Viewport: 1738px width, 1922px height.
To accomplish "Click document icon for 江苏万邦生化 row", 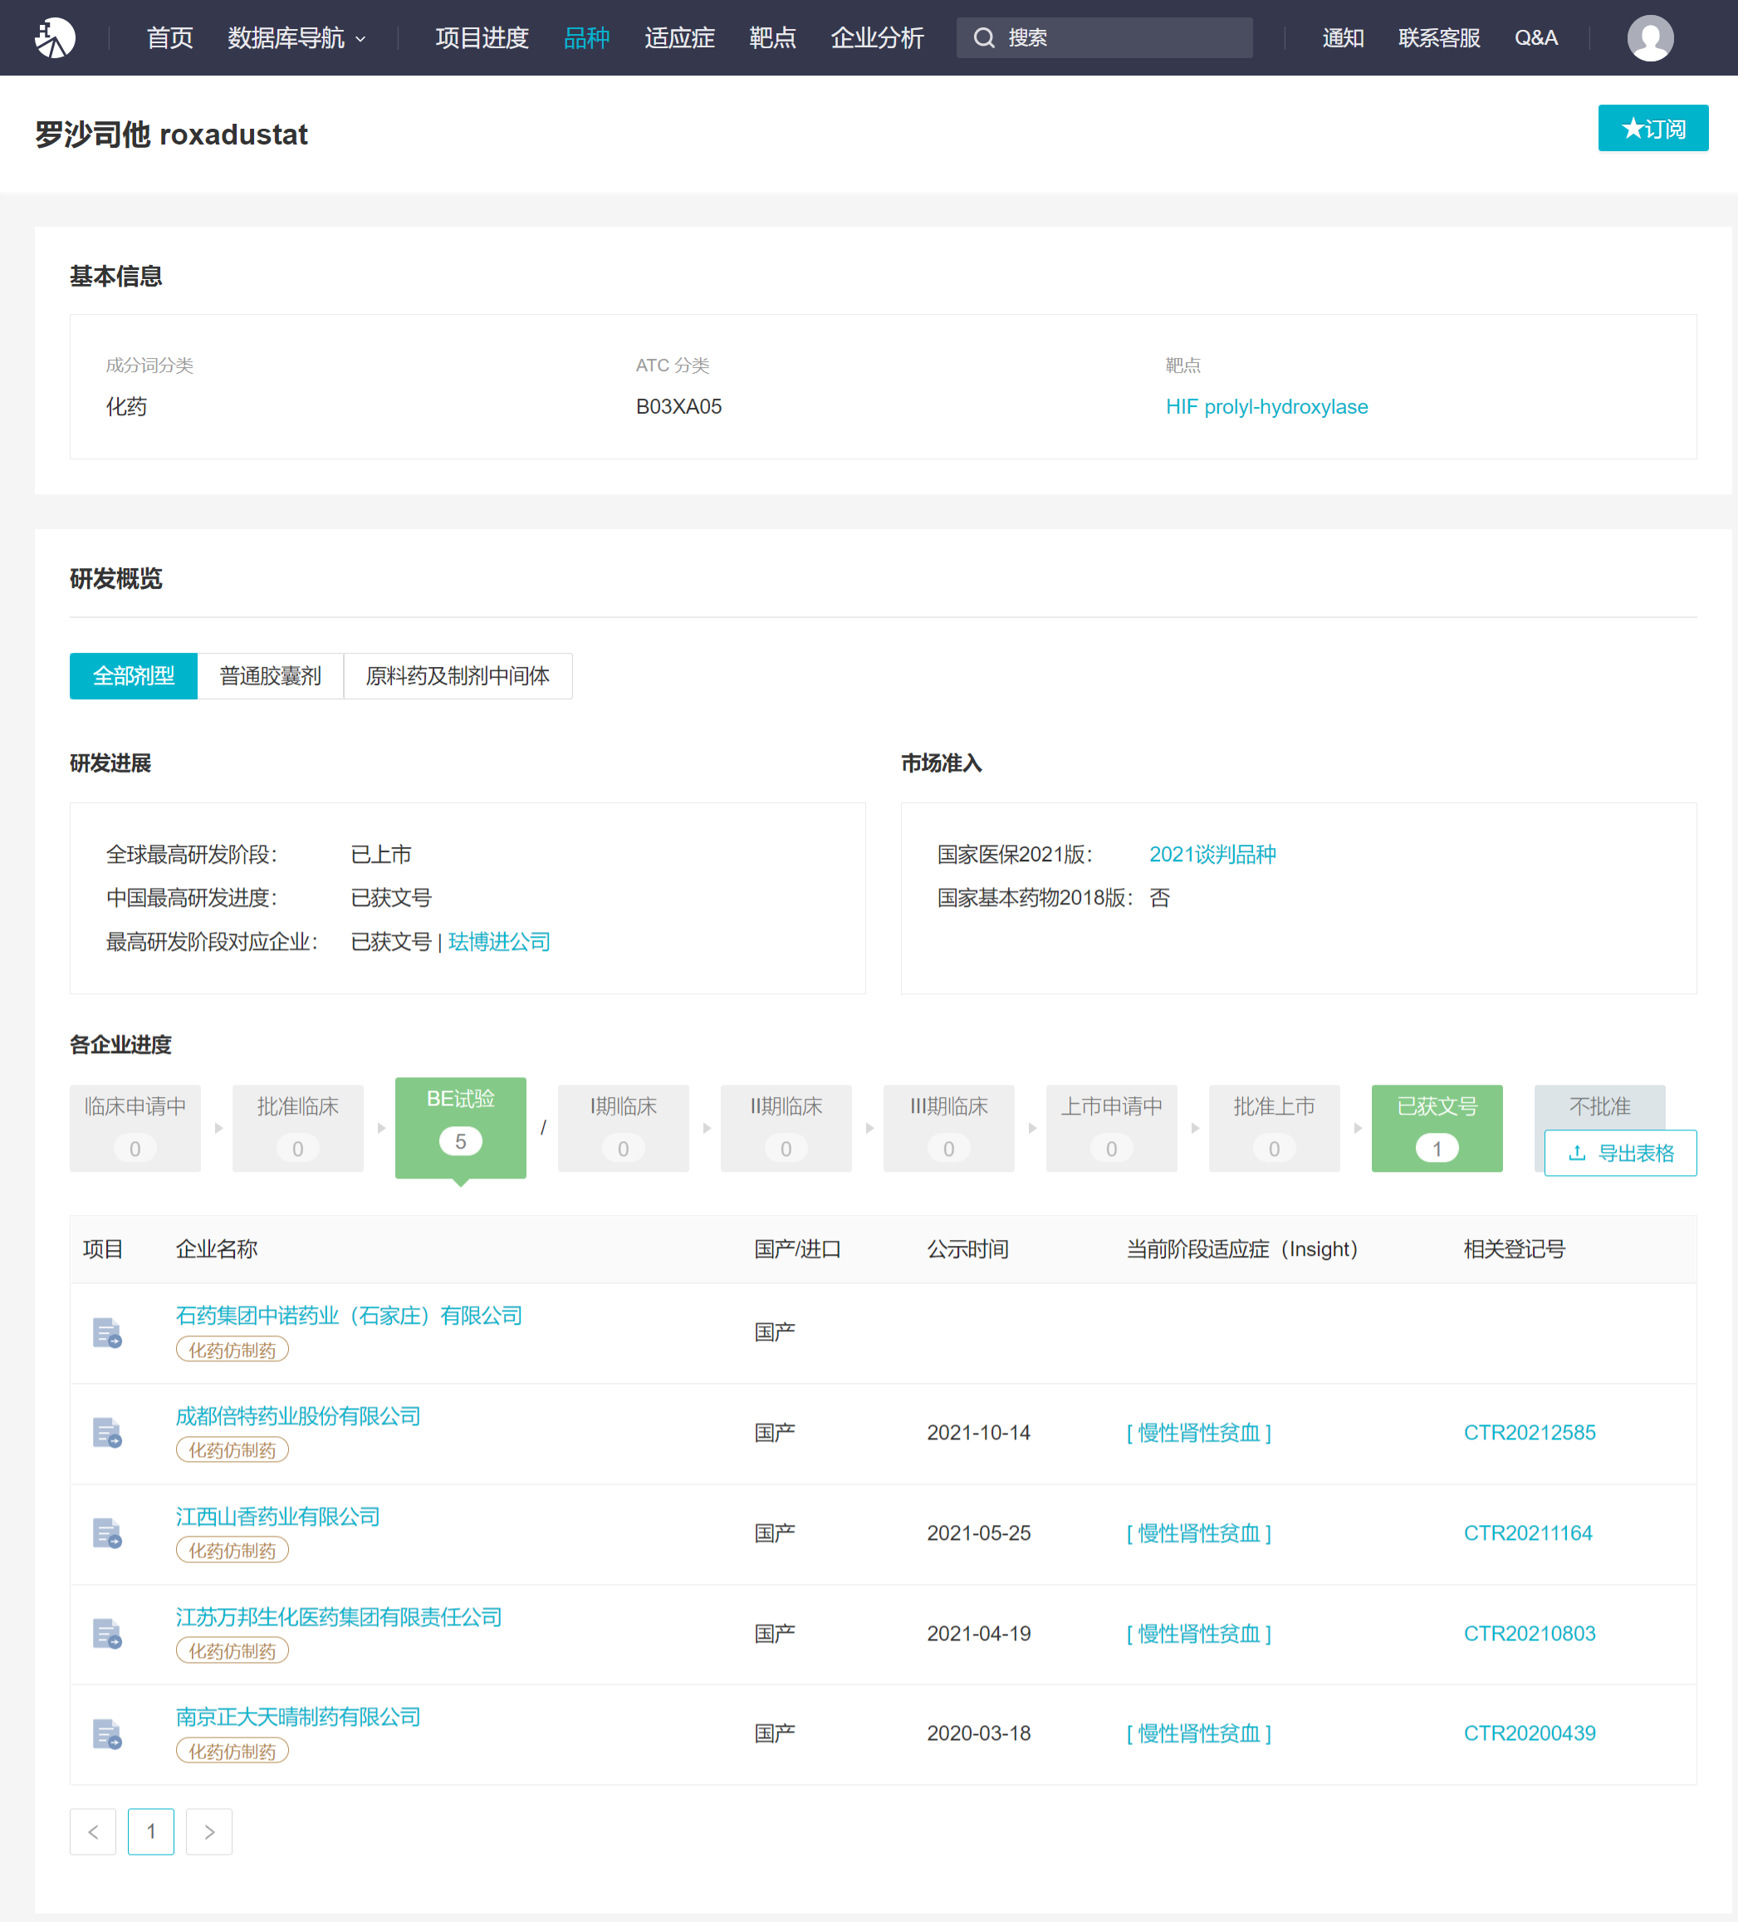I will pos(107,1633).
